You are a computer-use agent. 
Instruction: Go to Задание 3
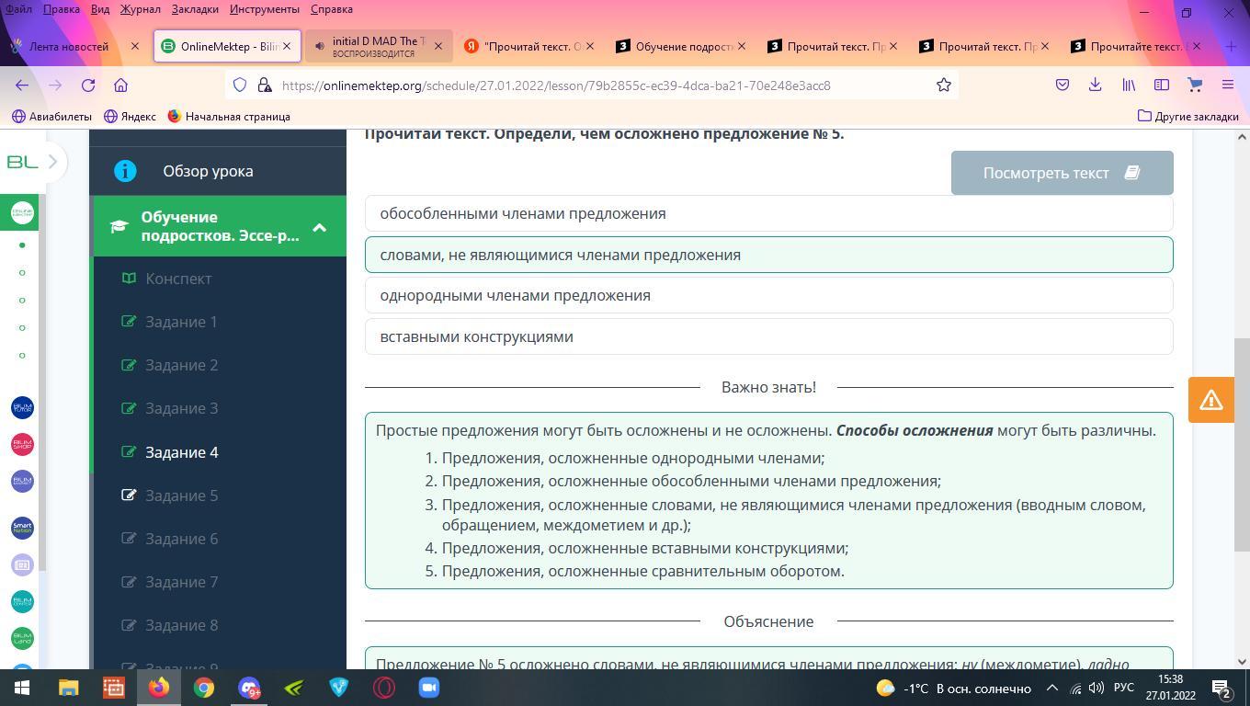(x=181, y=408)
